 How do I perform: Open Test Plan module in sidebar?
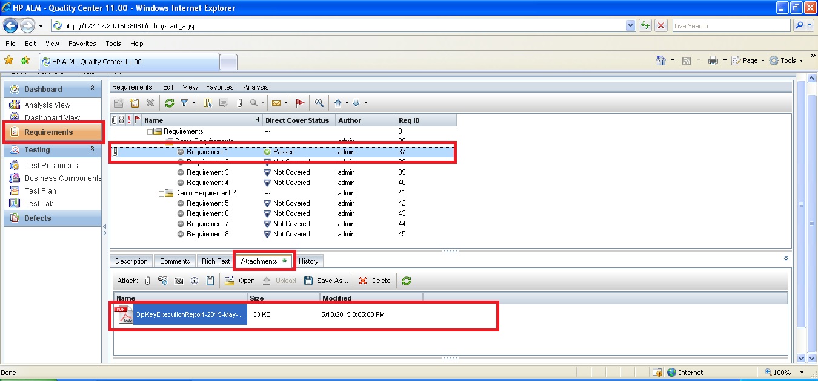click(x=41, y=190)
